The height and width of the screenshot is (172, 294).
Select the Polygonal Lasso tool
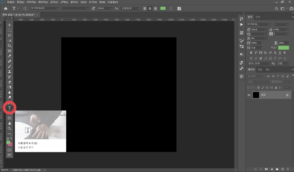(9, 35)
